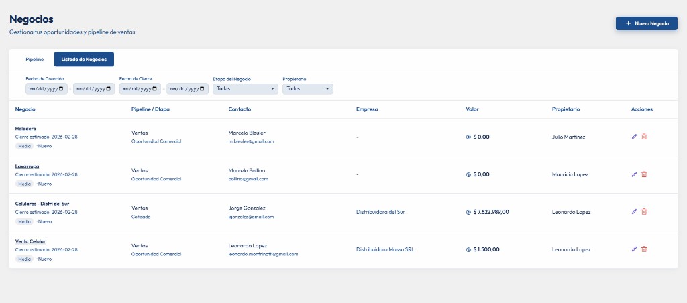This screenshot has height=303, width=687.
Task: Click the Cotizado stage text
Action: pos(141,217)
